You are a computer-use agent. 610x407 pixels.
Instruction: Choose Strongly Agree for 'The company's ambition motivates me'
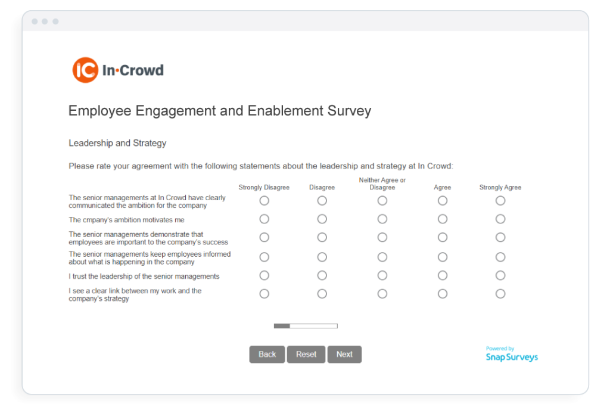tap(500, 219)
